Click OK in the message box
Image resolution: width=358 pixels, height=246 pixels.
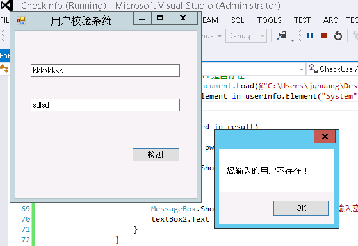[x=301, y=208]
